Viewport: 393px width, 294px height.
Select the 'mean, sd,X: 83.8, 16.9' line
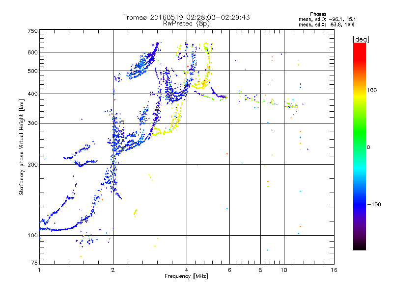pyautogui.click(x=326, y=24)
